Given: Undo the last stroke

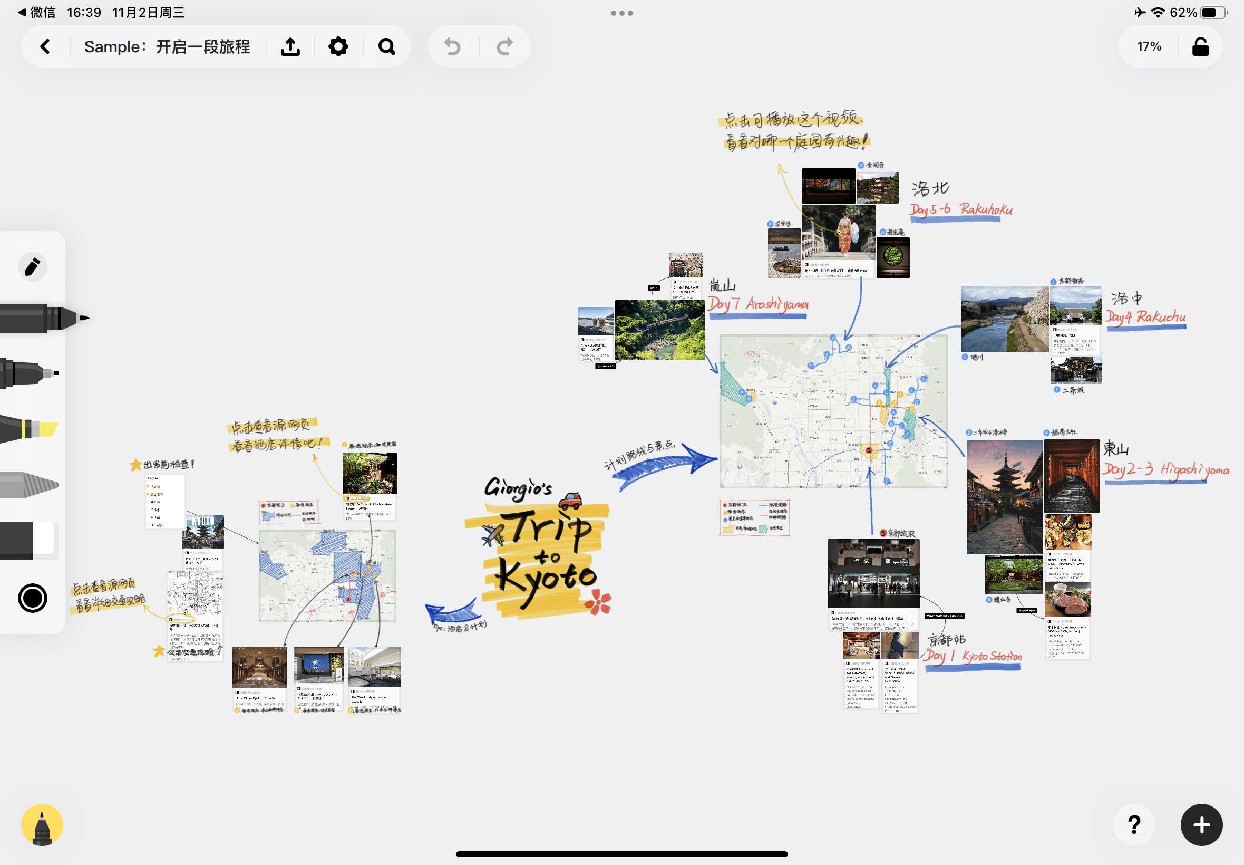Looking at the screenshot, I should (453, 46).
